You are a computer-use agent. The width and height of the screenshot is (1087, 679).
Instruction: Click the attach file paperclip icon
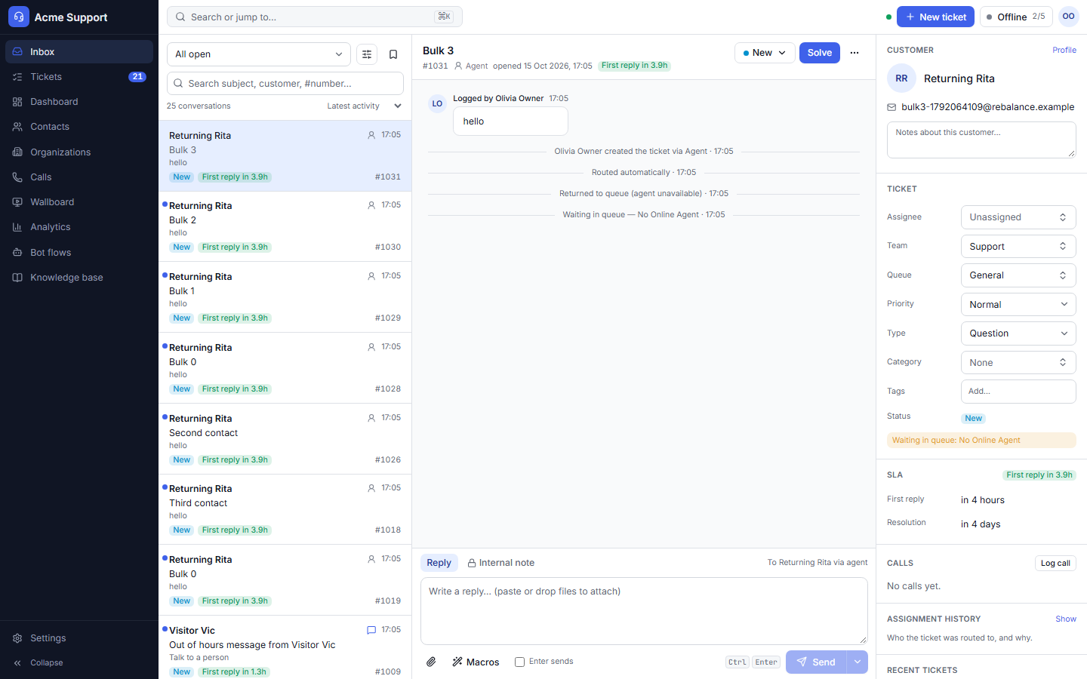click(x=431, y=662)
